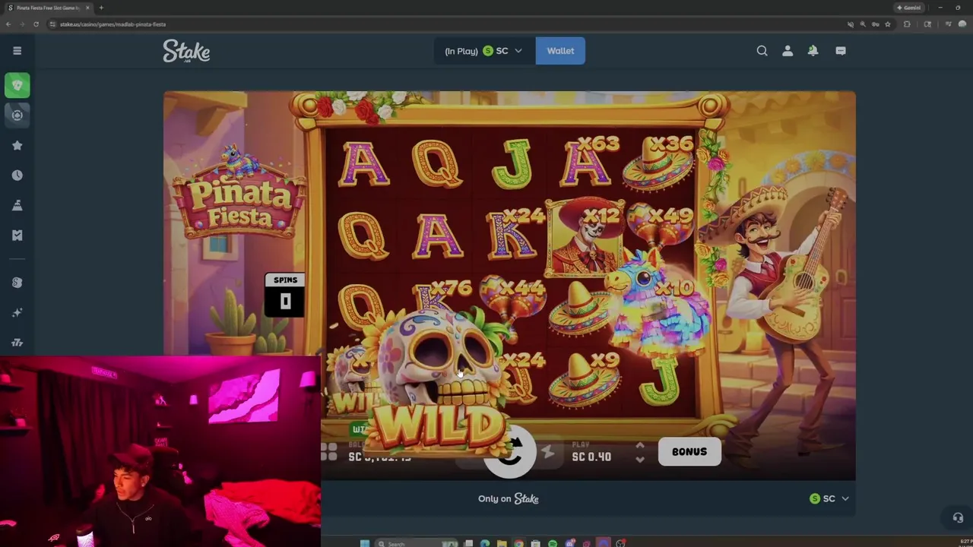Click the sidebar icon below the clock
Image resolution: width=973 pixels, height=547 pixels.
tap(17, 205)
